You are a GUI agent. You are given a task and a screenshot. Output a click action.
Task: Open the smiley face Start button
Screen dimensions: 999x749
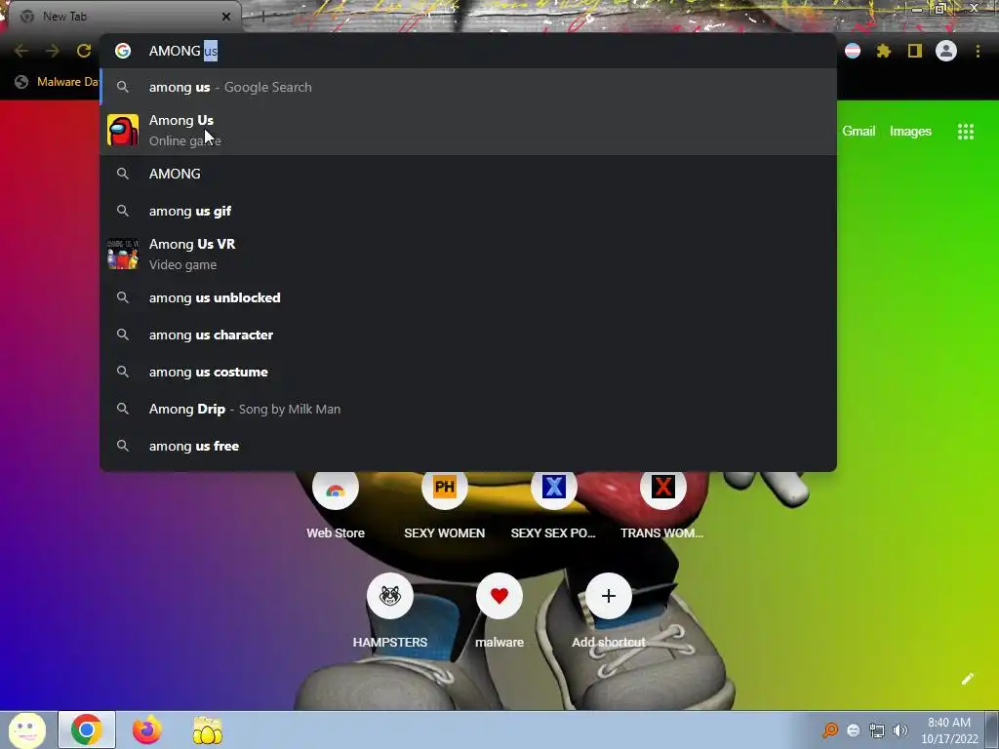point(26,729)
